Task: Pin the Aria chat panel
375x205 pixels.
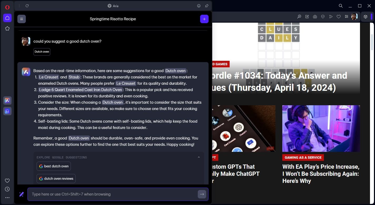Action: [x=206, y=6]
